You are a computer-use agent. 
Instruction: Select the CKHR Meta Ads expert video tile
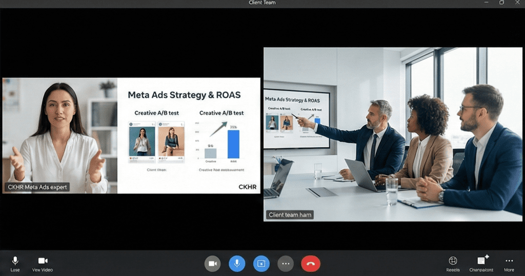tap(59, 135)
